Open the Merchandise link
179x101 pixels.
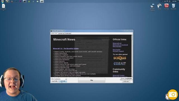(x=117, y=46)
